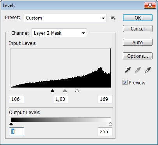The height and width of the screenshot is (145, 158).
Task: Click the OK button
Action: pos(138,18)
